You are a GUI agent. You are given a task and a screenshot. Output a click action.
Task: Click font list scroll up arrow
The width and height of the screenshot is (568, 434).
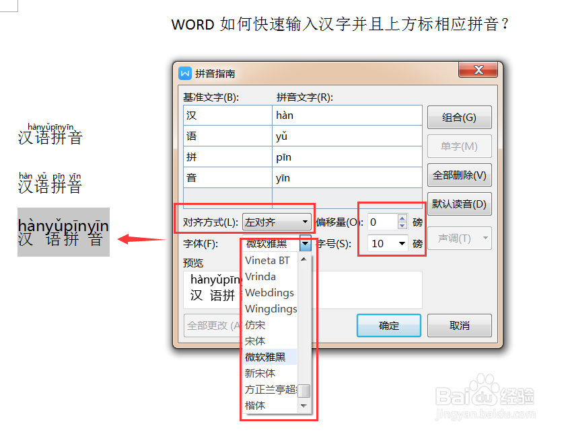pyautogui.click(x=304, y=259)
